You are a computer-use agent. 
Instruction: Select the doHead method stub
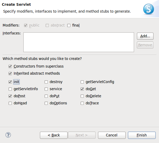click(10, 103)
